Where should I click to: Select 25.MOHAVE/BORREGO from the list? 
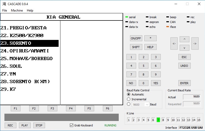[x=27, y=59]
